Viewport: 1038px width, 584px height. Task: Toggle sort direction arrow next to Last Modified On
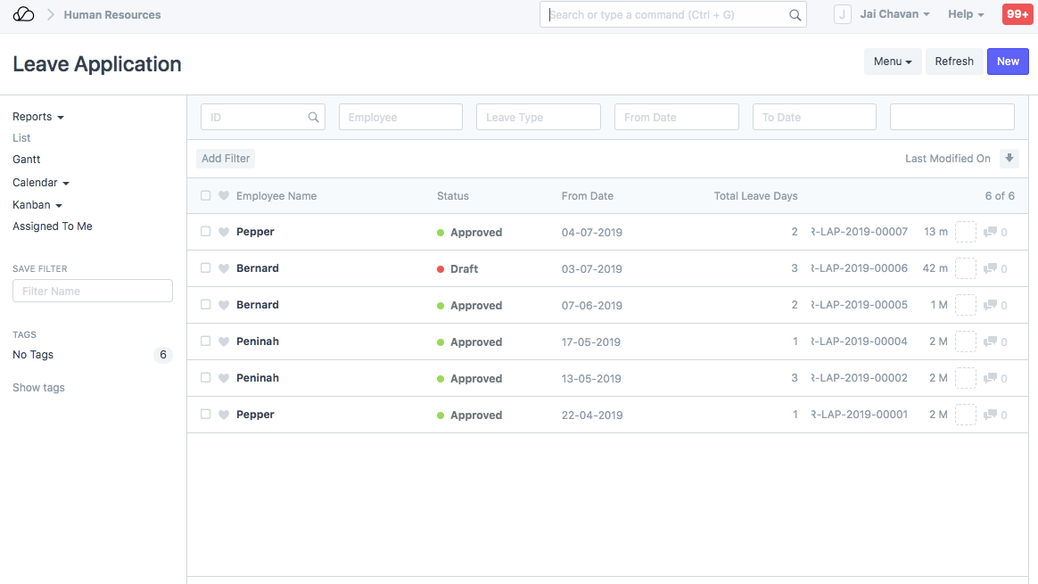point(1009,158)
